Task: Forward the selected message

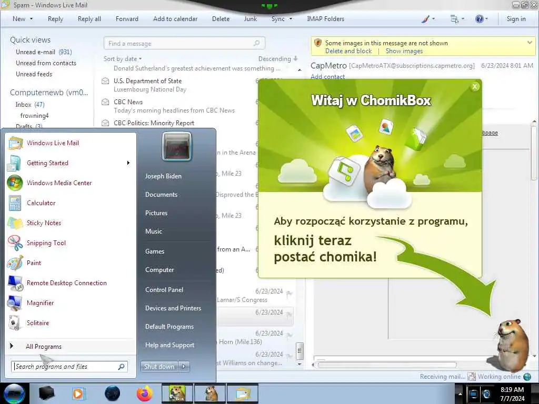Action: tap(127, 19)
